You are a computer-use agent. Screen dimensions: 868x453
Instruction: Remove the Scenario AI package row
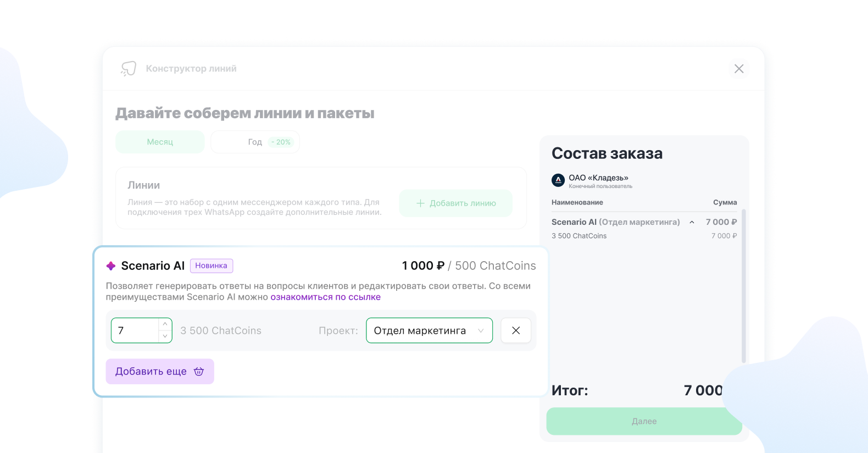[x=516, y=330]
